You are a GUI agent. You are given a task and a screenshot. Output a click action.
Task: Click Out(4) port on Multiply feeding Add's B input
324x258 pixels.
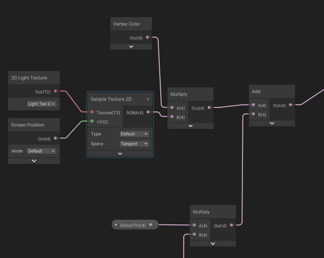pos(231,225)
